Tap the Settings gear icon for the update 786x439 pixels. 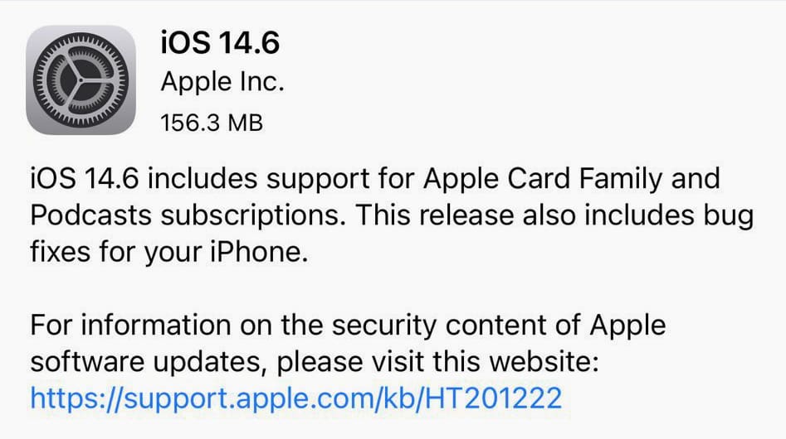[x=81, y=80]
